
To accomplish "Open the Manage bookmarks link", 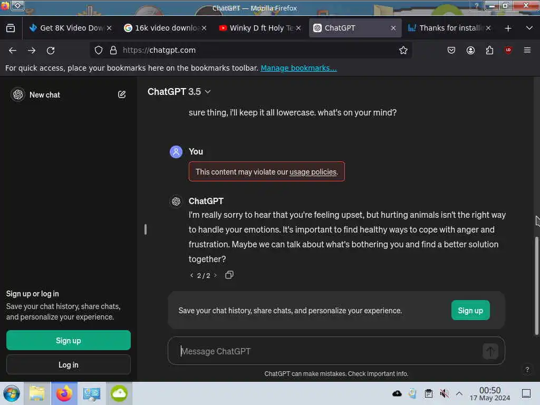I will pyautogui.click(x=298, y=68).
